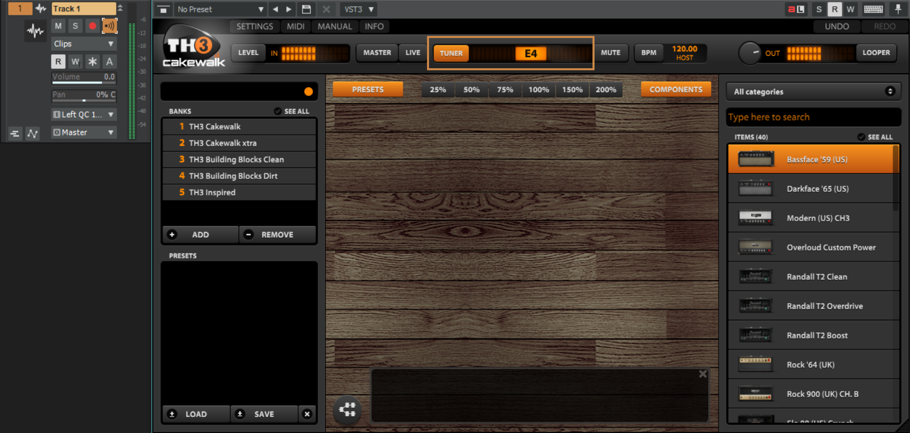Click the audio waveform icon below track number
This screenshot has height=433, width=910.
(35, 31)
